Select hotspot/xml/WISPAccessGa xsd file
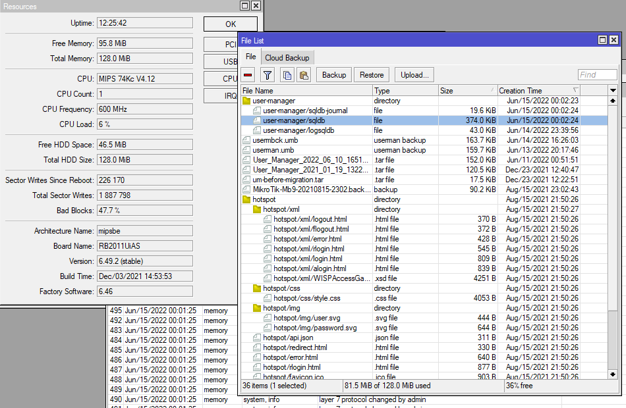 tap(424, 278)
